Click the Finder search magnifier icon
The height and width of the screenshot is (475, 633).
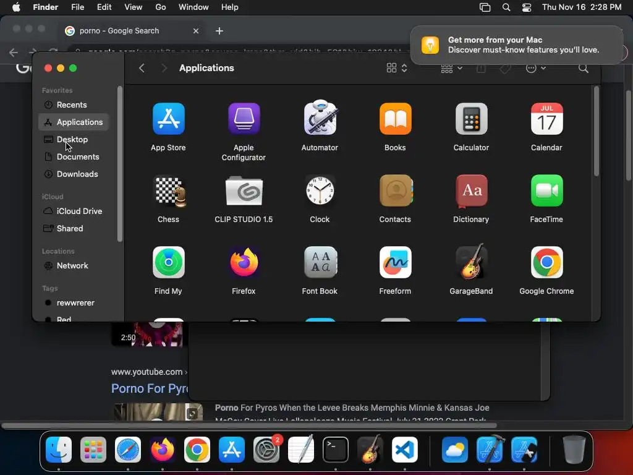(583, 68)
